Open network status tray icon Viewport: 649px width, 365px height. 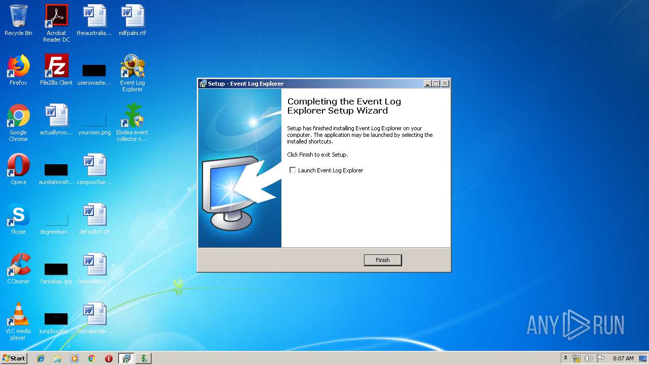pos(576,358)
